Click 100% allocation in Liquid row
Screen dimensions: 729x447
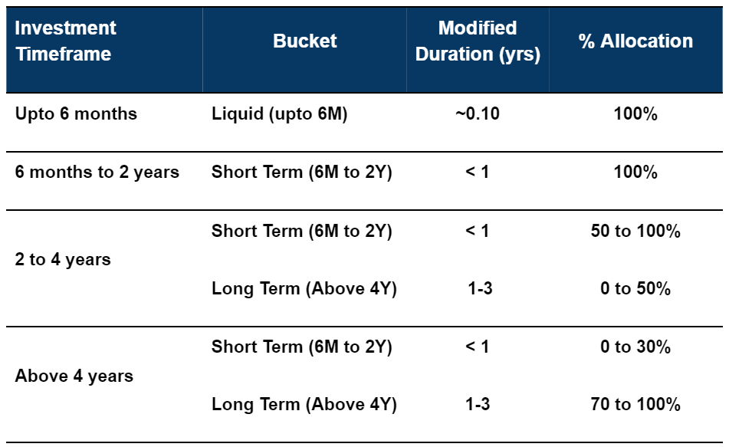point(635,114)
